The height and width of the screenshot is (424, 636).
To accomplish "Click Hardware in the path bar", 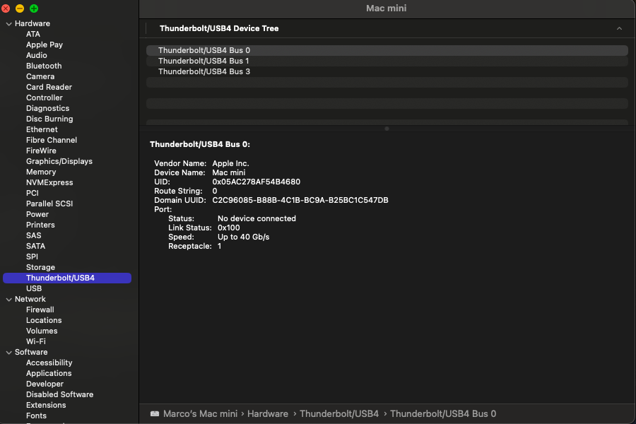I will point(268,414).
